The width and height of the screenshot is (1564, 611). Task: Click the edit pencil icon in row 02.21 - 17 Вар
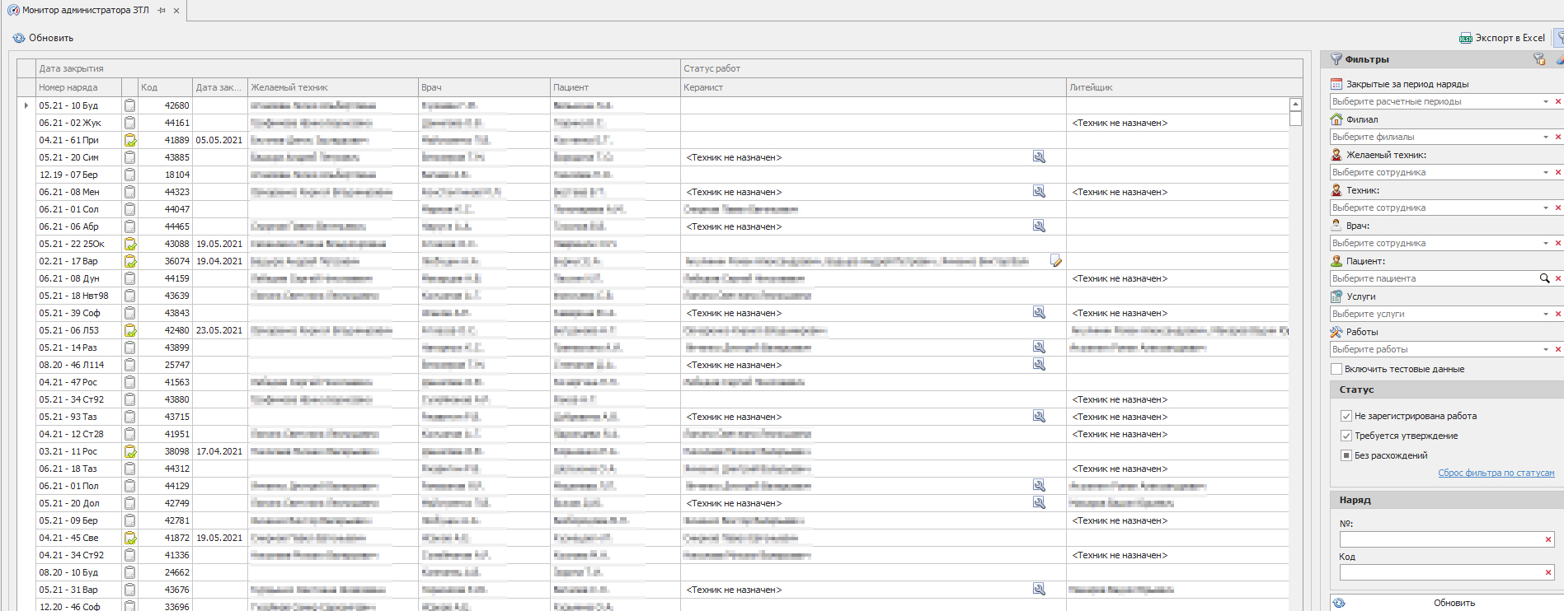click(1055, 261)
